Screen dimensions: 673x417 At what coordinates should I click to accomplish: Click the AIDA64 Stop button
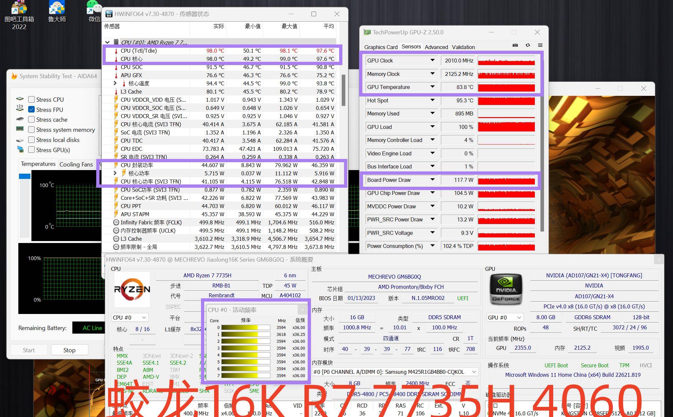[69, 350]
